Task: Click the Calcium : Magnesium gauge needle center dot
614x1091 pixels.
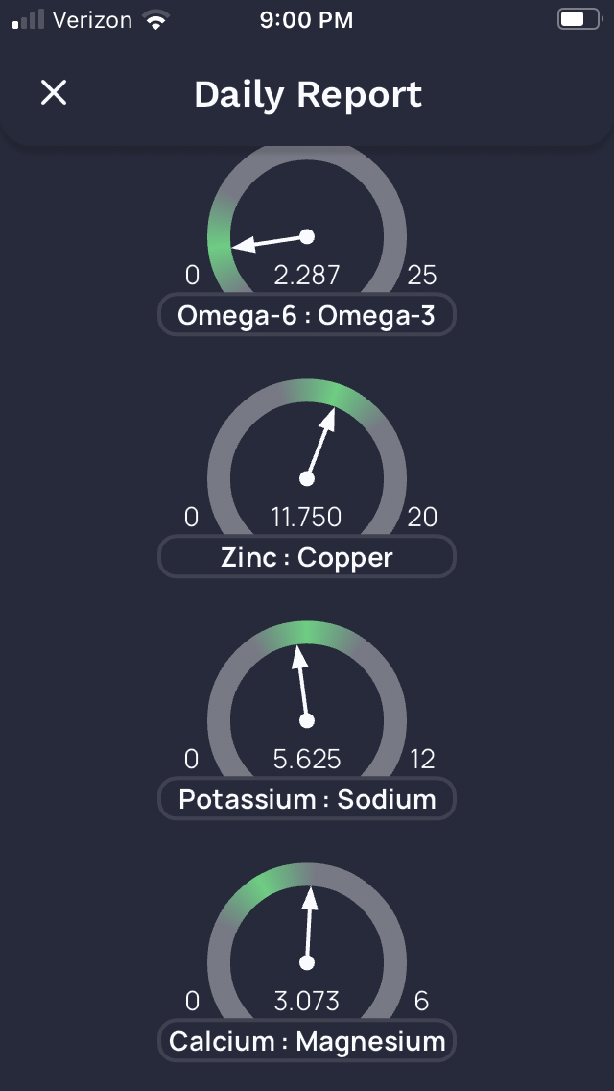Action: pos(307,963)
